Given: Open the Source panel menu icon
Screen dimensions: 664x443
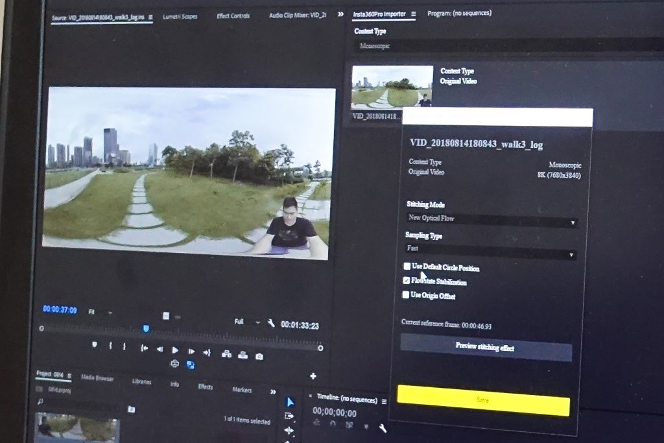Looking at the screenshot, I should [150, 17].
